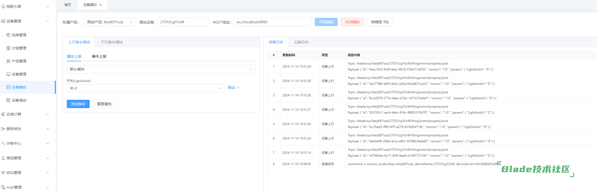Open the 物模型 TSL button
The image size is (597, 193).
[x=380, y=22]
